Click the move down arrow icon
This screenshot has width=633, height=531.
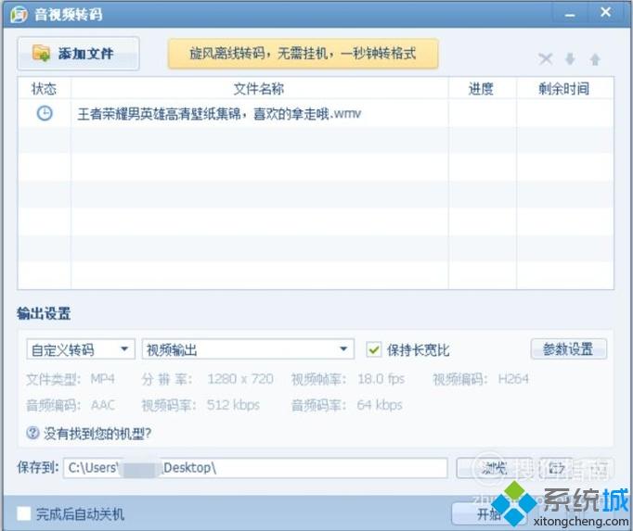tap(570, 59)
